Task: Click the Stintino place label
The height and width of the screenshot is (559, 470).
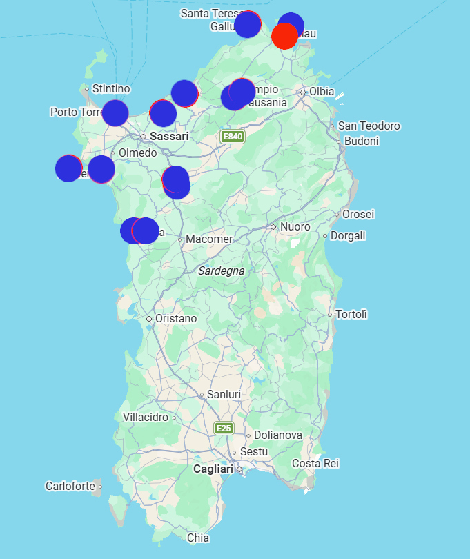Action: [x=111, y=89]
